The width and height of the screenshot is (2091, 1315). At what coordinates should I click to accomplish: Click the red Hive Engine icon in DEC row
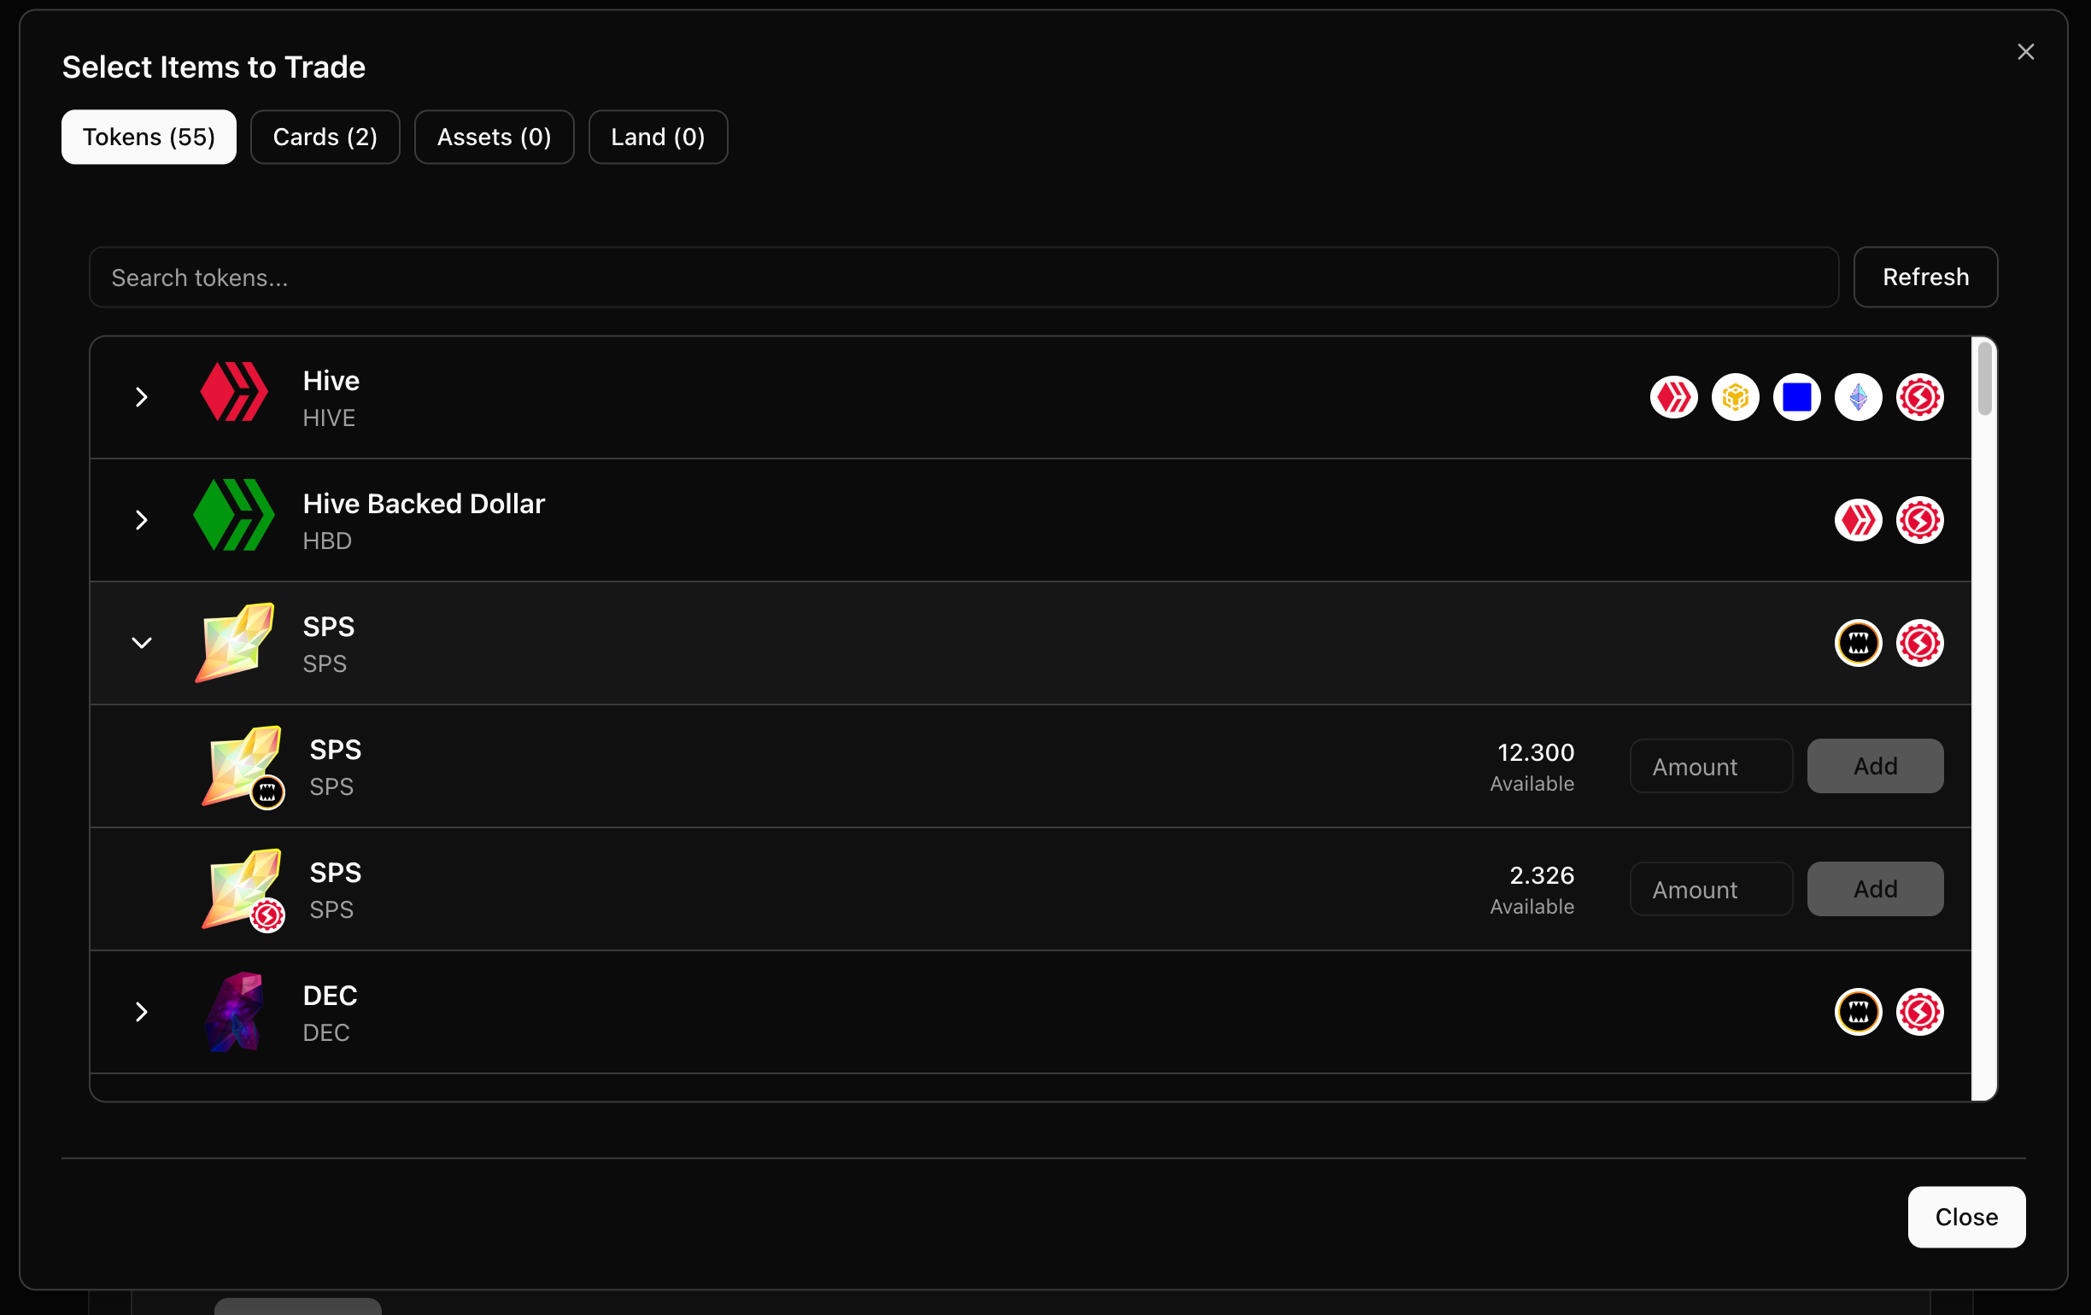1919,1012
